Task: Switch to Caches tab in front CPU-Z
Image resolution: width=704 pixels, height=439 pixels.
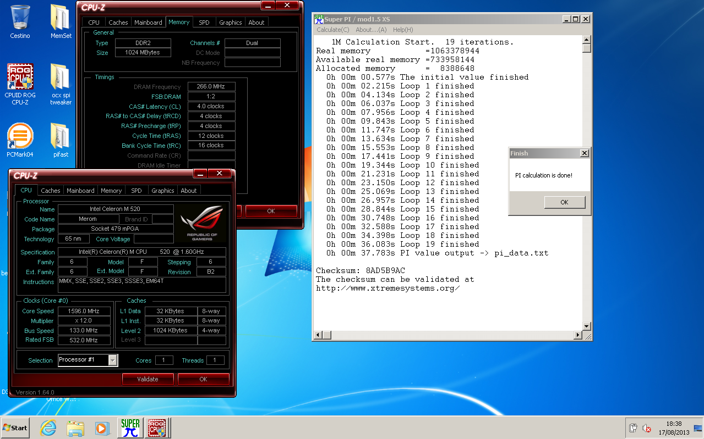Action: click(50, 191)
